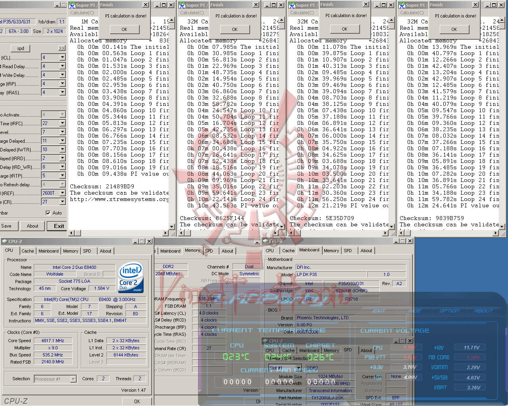The image size is (508, 406).
Task: Click the Core Voltage value 1.584 V
Action: click(102, 289)
